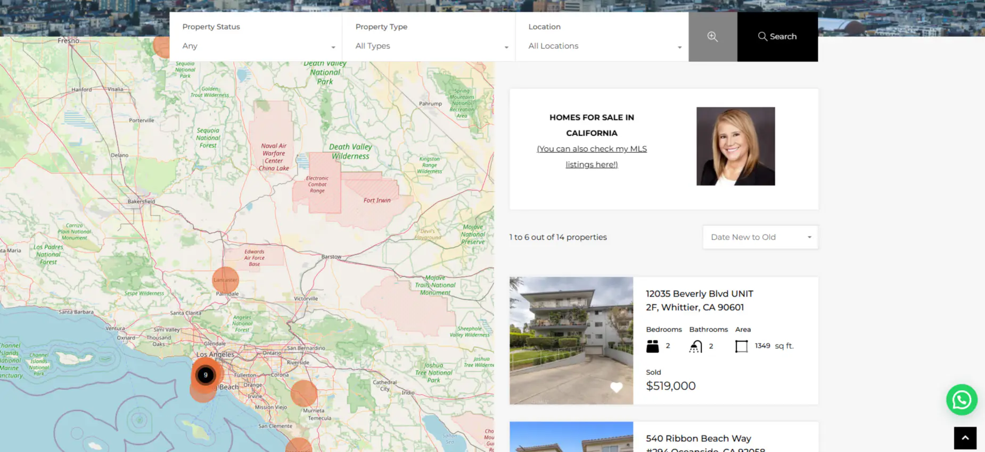Click the '1349 sq ft.' area value
985x452 pixels.
click(x=774, y=346)
